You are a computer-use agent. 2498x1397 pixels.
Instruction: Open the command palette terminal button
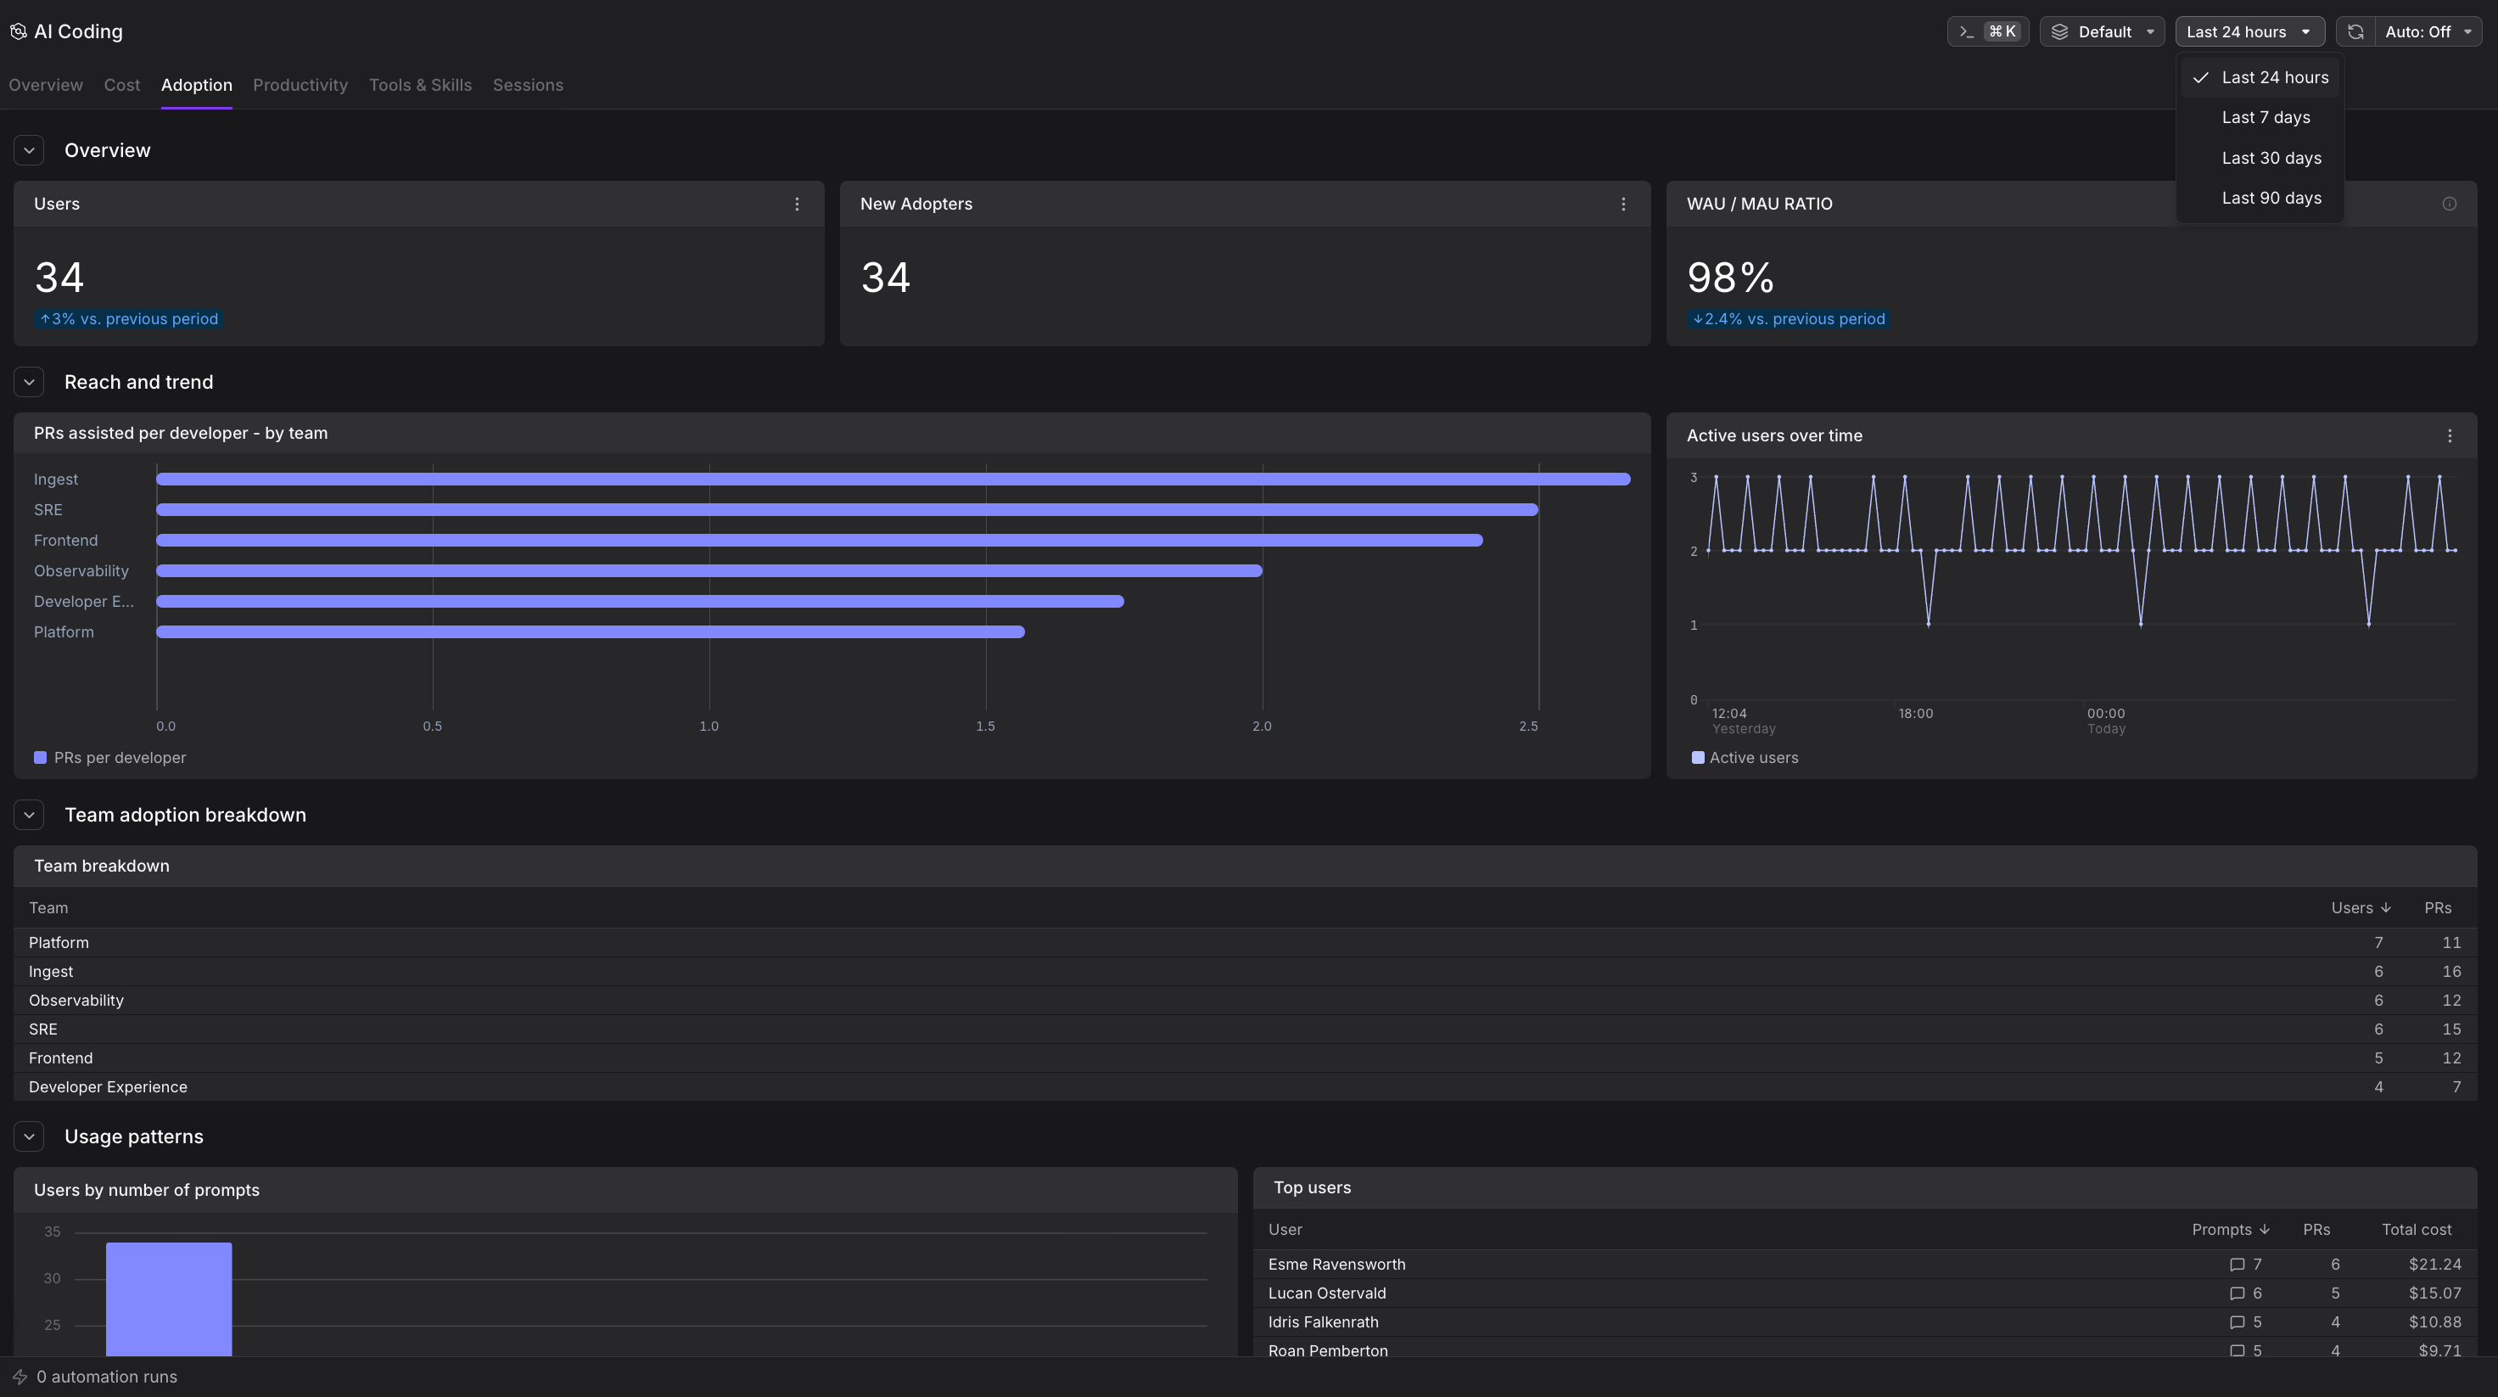[1988, 32]
